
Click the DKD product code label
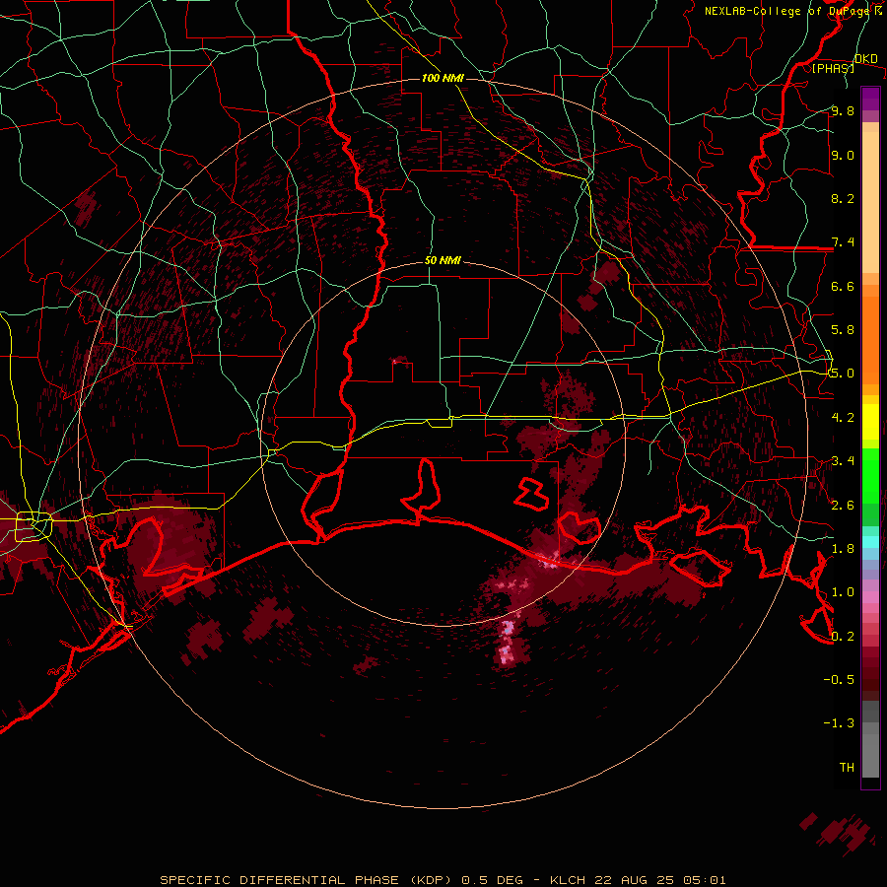click(866, 59)
